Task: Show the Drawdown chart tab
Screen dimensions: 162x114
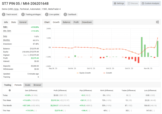Action: [x=87, y=22]
